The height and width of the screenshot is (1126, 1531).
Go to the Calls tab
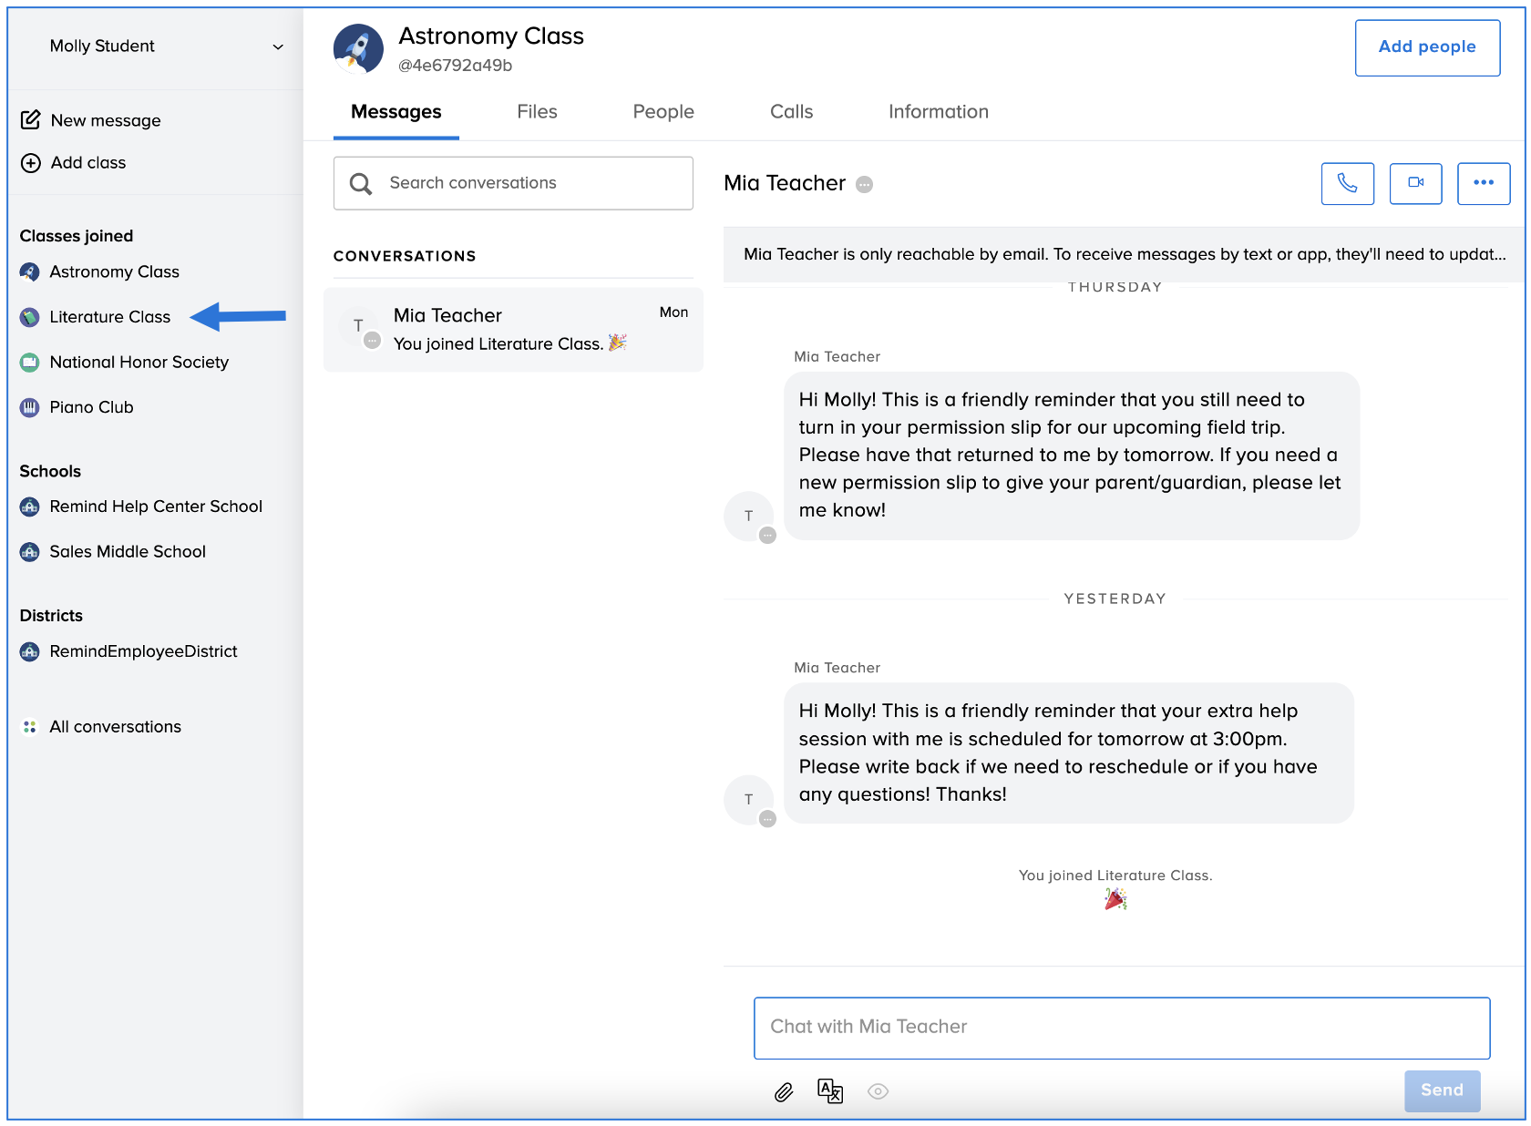[791, 112]
